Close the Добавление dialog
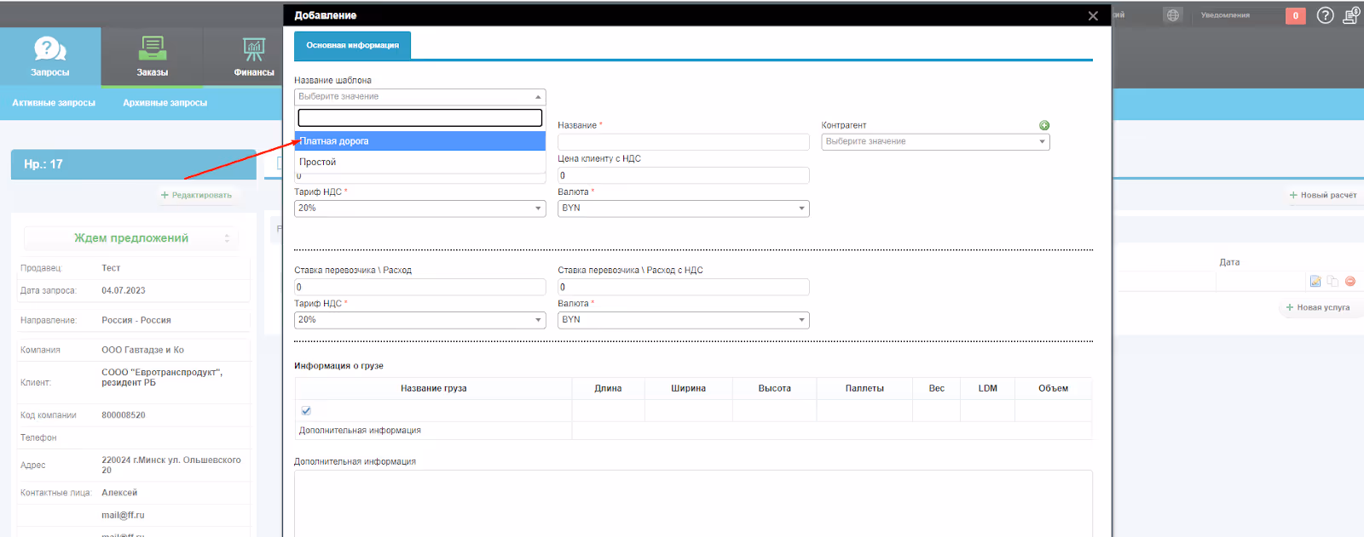 1093,15
